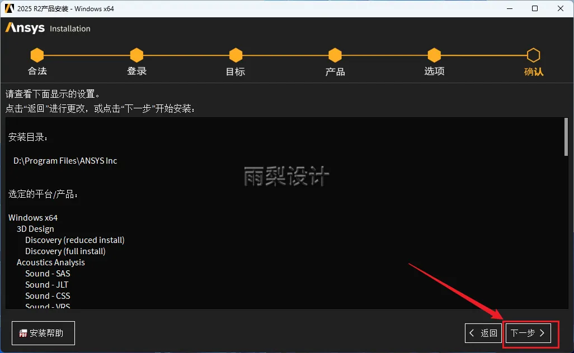Click the Sound - CSS line

tap(48, 296)
